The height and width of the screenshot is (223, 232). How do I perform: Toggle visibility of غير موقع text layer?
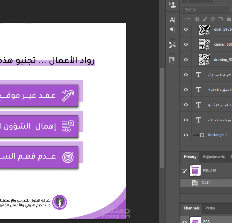186,105
